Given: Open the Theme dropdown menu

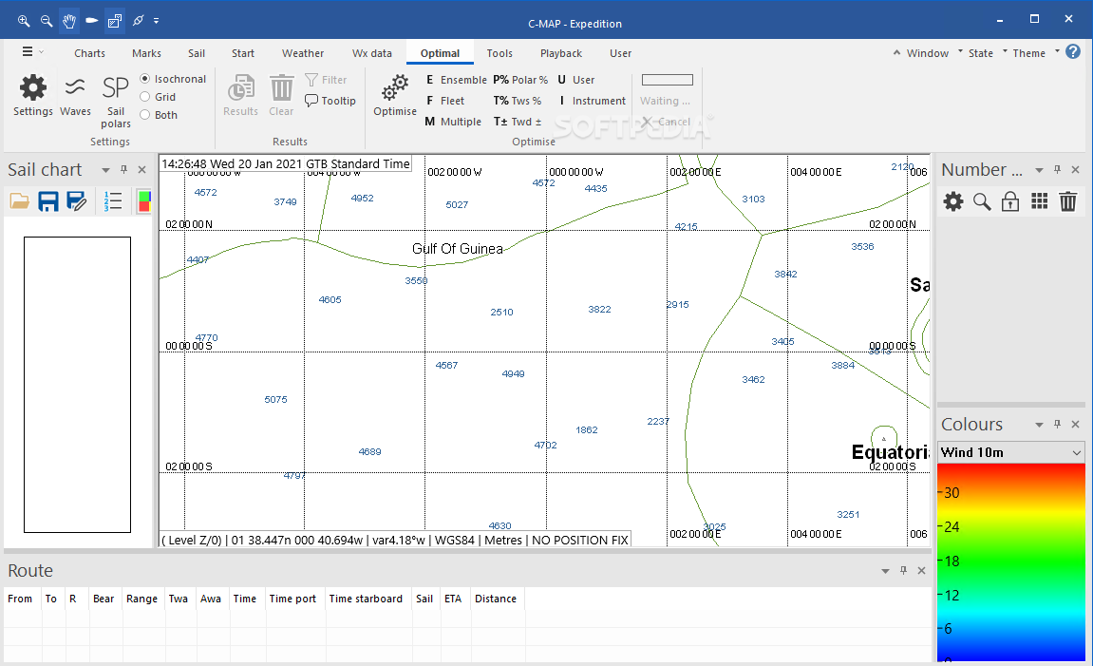Looking at the screenshot, I should point(1035,53).
